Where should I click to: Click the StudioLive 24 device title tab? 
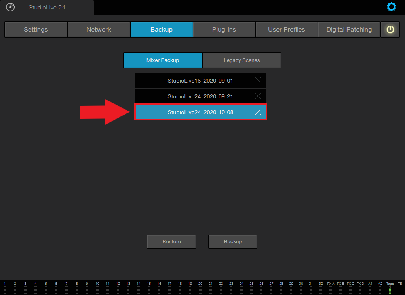(x=47, y=8)
